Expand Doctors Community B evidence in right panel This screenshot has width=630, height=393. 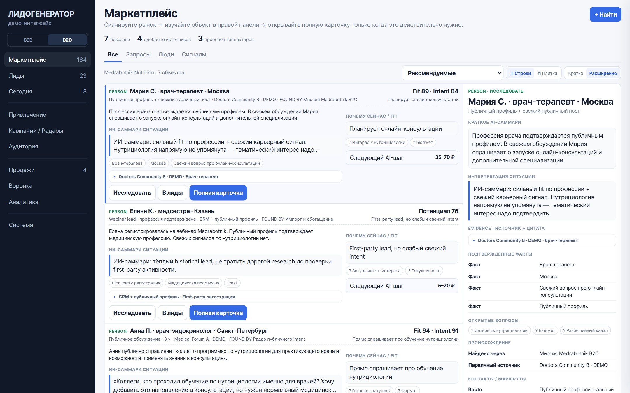(542, 240)
